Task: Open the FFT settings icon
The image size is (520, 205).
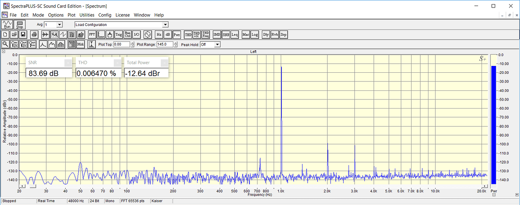Action: pos(92,35)
